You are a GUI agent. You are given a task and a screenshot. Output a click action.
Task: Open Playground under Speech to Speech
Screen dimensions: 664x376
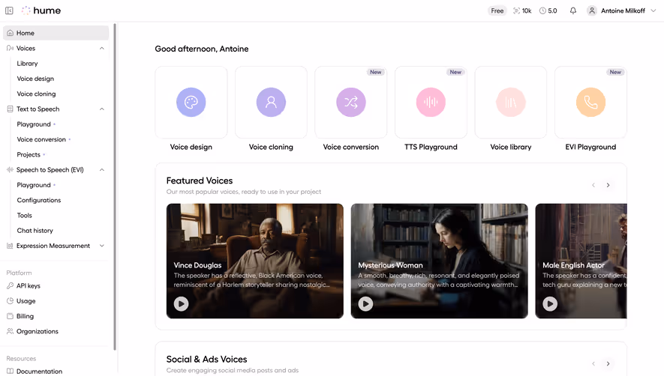pyautogui.click(x=34, y=185)
